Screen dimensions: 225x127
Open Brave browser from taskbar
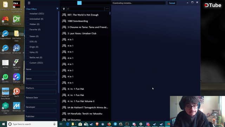coord(97,124)
